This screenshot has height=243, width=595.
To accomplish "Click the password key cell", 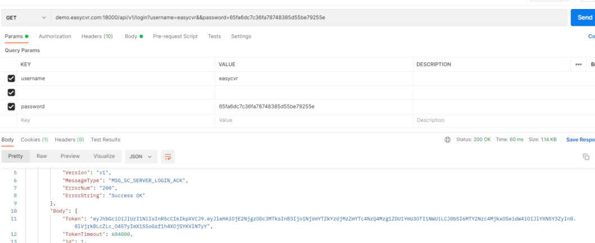I will 116,107.
